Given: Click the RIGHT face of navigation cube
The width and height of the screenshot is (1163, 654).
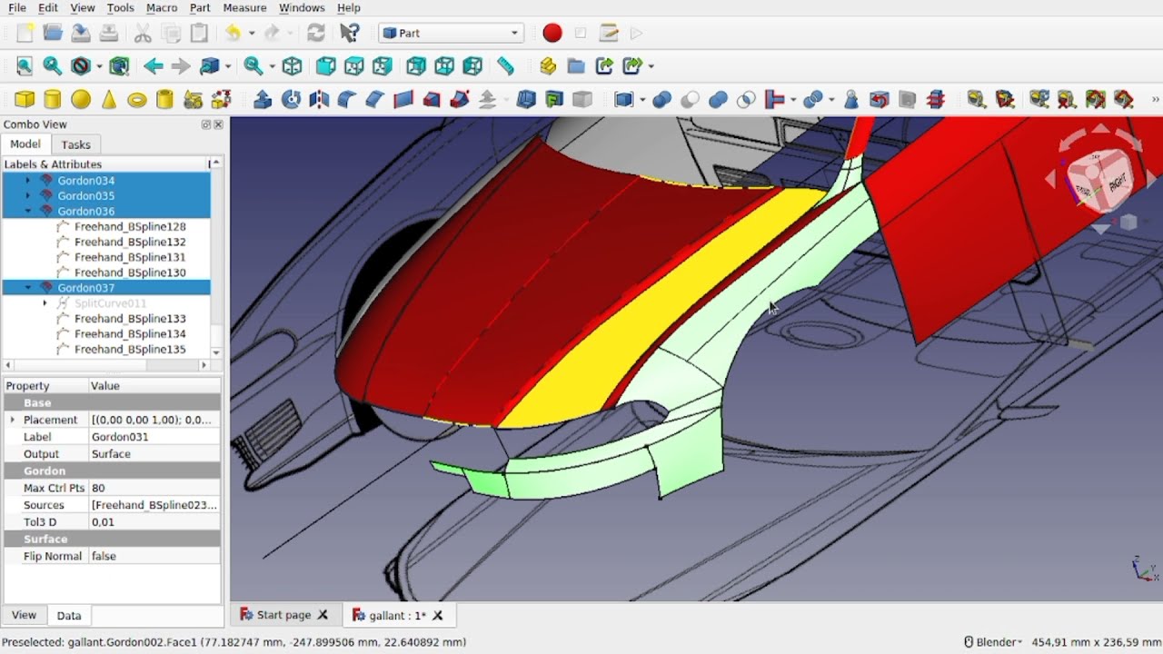Looking at the screenshot, I should [x=1117, y=182].
